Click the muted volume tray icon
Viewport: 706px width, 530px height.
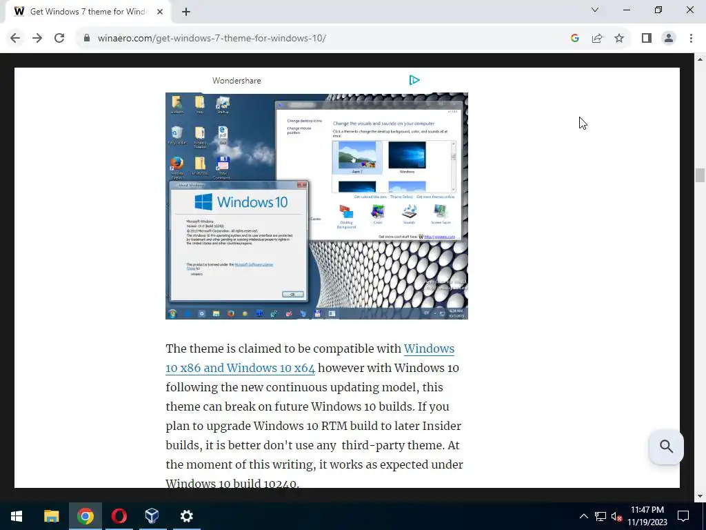(616, 516)
